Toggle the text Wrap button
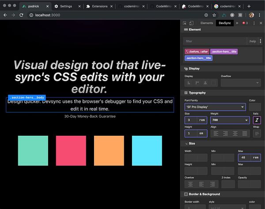The width and height of the screenshot is (265, 209). point(257,134)
